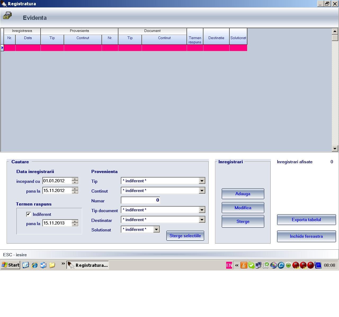Open Internet Explorer from quick launch
The image size is (339, 317).
click(x=34, y=265)
